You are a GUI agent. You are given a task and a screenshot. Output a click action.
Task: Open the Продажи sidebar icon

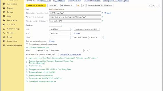tap(4, 8)
